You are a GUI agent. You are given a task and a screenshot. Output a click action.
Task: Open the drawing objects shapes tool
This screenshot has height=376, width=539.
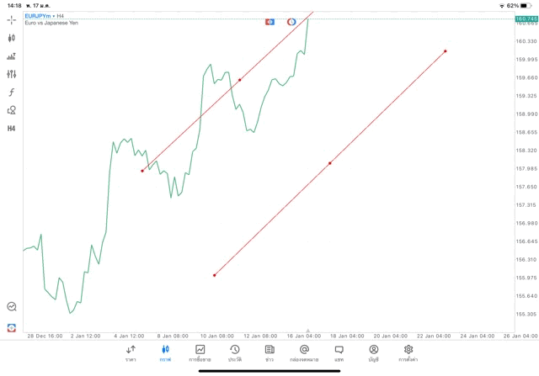pyautogui.click(x=12, y=110)
